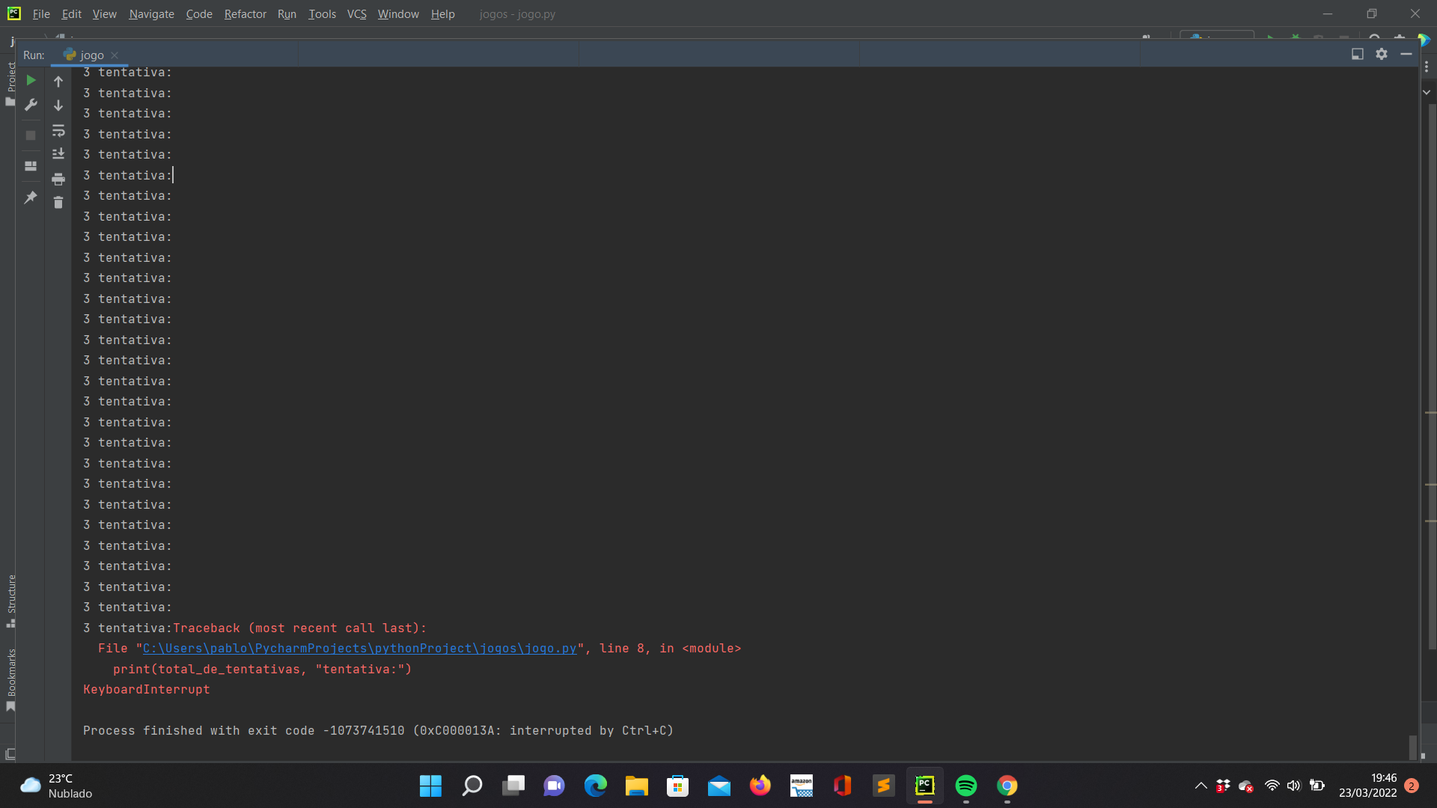
Task: Open the File menu
Action: [41, 13]
